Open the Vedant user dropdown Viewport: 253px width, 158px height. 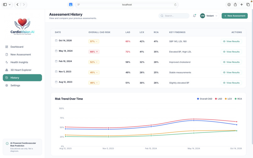(x=209, y=16)
